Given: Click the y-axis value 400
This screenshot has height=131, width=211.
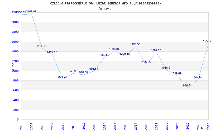Looking at the screenshot, I should (x=16, y=100).
